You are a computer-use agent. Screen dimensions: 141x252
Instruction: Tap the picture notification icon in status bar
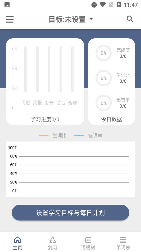click(7, 5)
